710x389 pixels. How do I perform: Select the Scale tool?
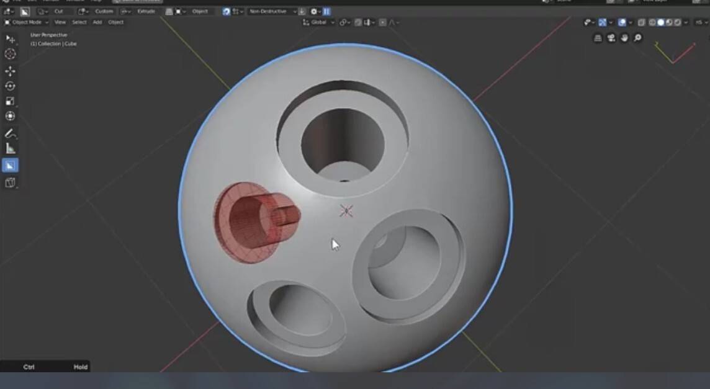click(9, 102)
